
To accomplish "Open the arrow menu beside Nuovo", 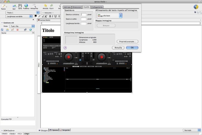I will [7, 7].
